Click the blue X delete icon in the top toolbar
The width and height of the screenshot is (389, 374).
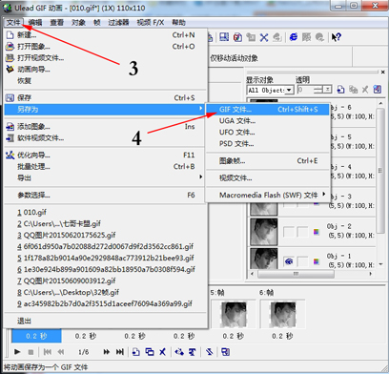pos(264,37)
